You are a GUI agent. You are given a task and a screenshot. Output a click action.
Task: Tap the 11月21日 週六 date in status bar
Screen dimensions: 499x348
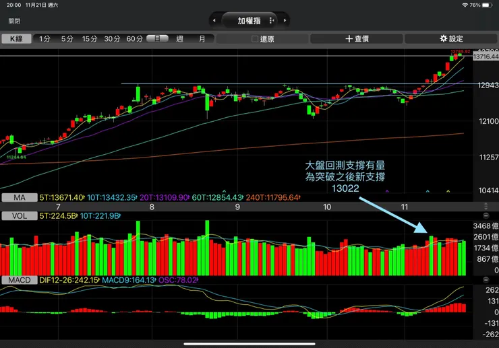pyautogui.click(x=42, y=5)
